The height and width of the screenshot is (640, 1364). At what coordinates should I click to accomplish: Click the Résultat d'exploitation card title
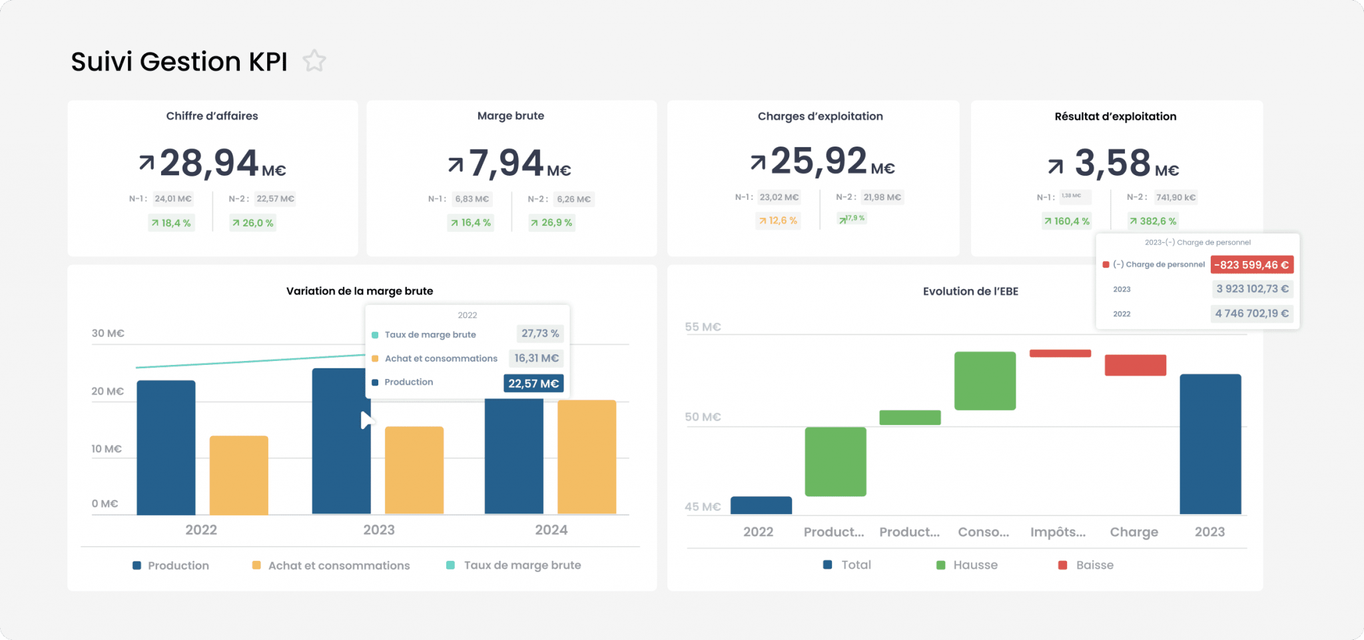[x=1115, y=117]
